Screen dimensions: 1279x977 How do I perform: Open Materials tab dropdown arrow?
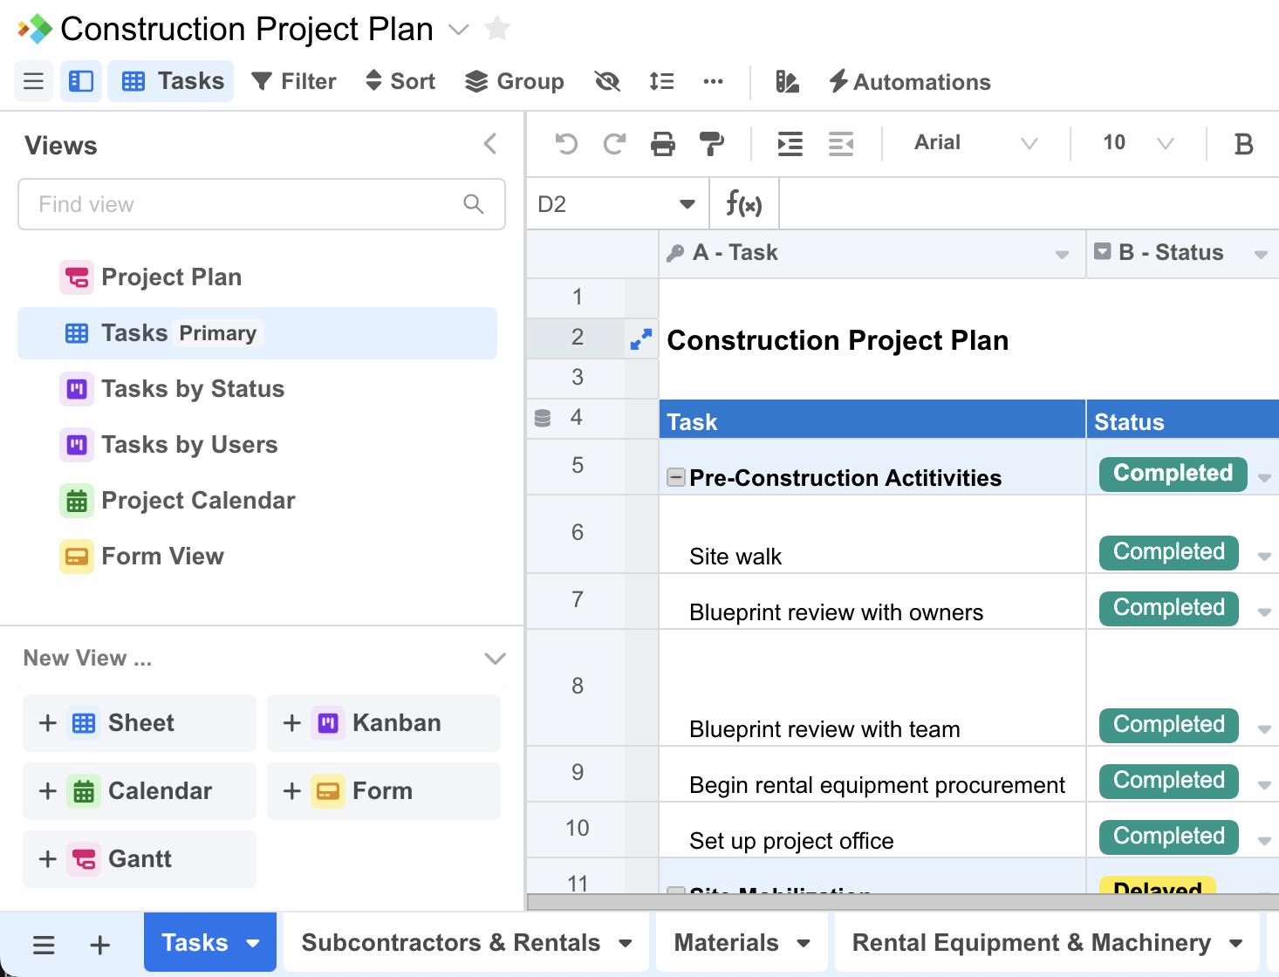pos(804,943)
